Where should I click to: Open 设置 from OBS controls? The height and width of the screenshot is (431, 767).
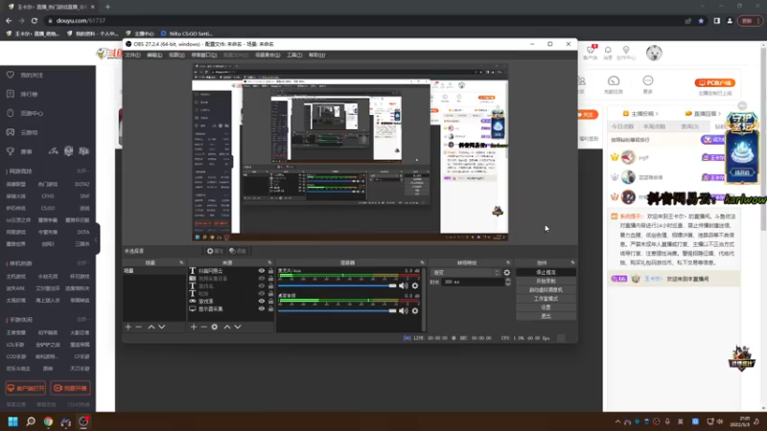pyautogui.click(x=546, y=307)
